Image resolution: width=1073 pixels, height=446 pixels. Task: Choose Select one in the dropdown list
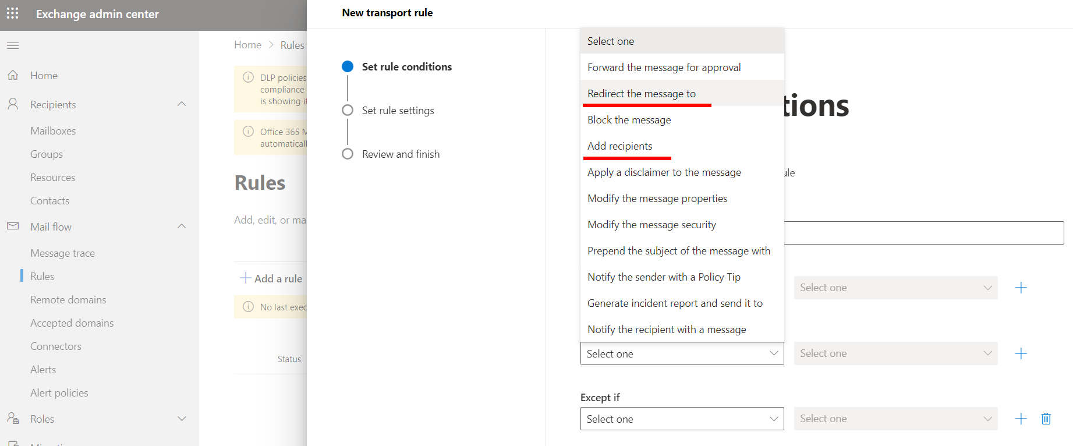click(x=682, y=41)
